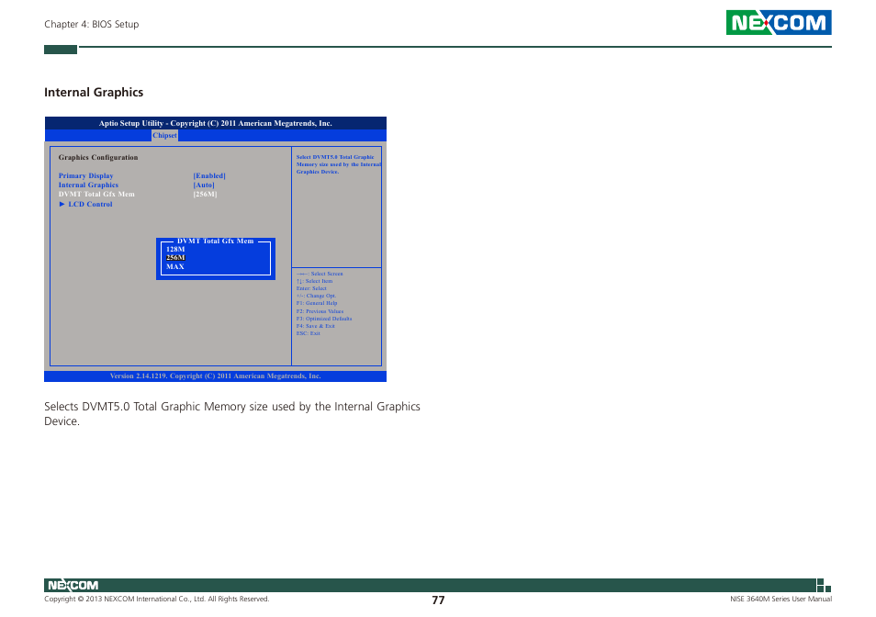
Task: Click the +/-: Change Opt. hint
Action: click(316, 296)
